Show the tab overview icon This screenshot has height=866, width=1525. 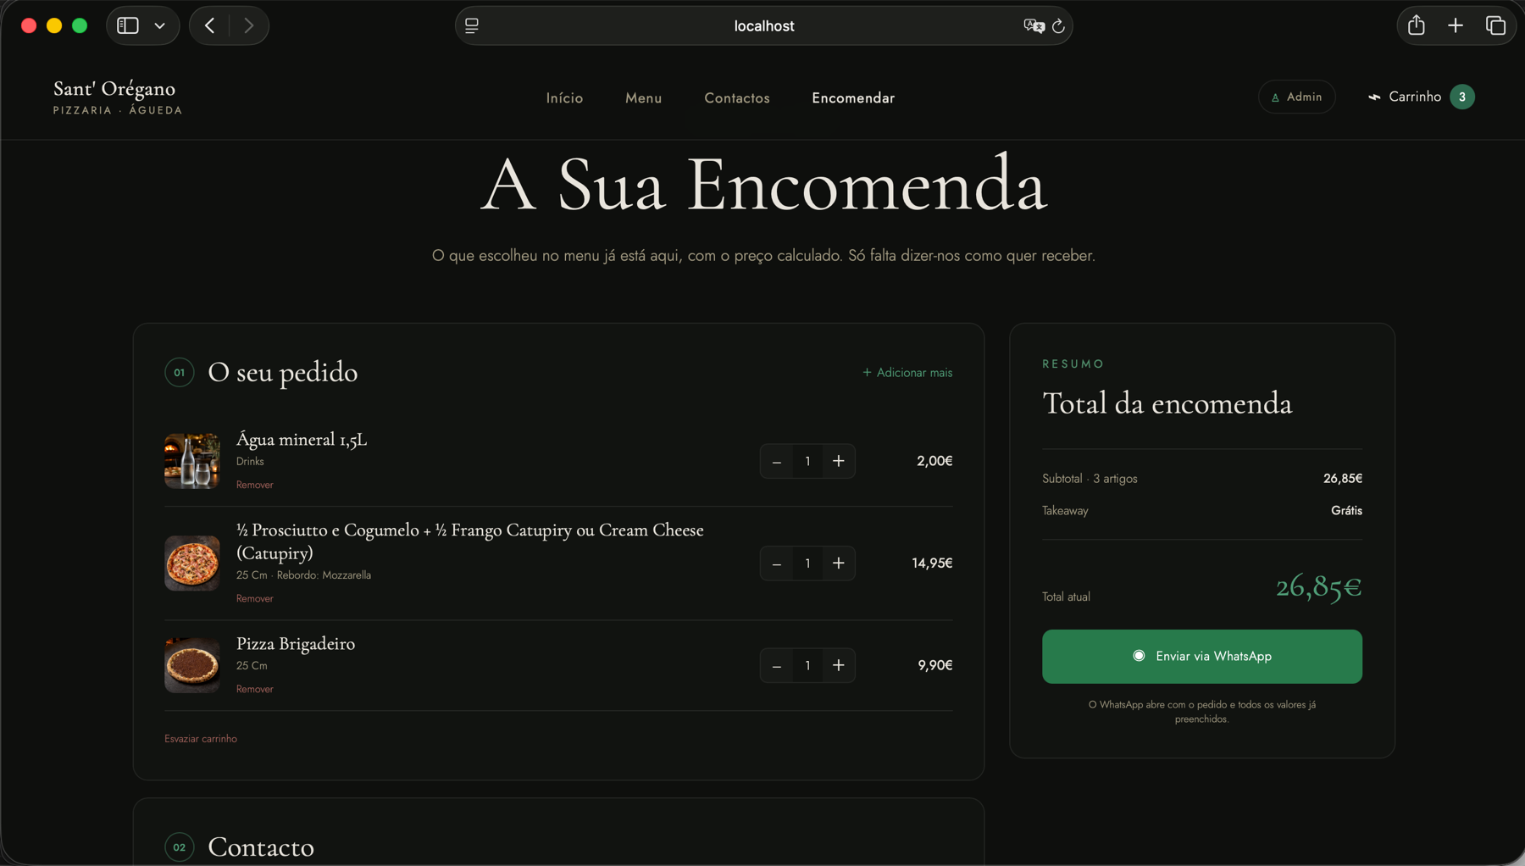pyautogui.click(x=1495, y=25)
